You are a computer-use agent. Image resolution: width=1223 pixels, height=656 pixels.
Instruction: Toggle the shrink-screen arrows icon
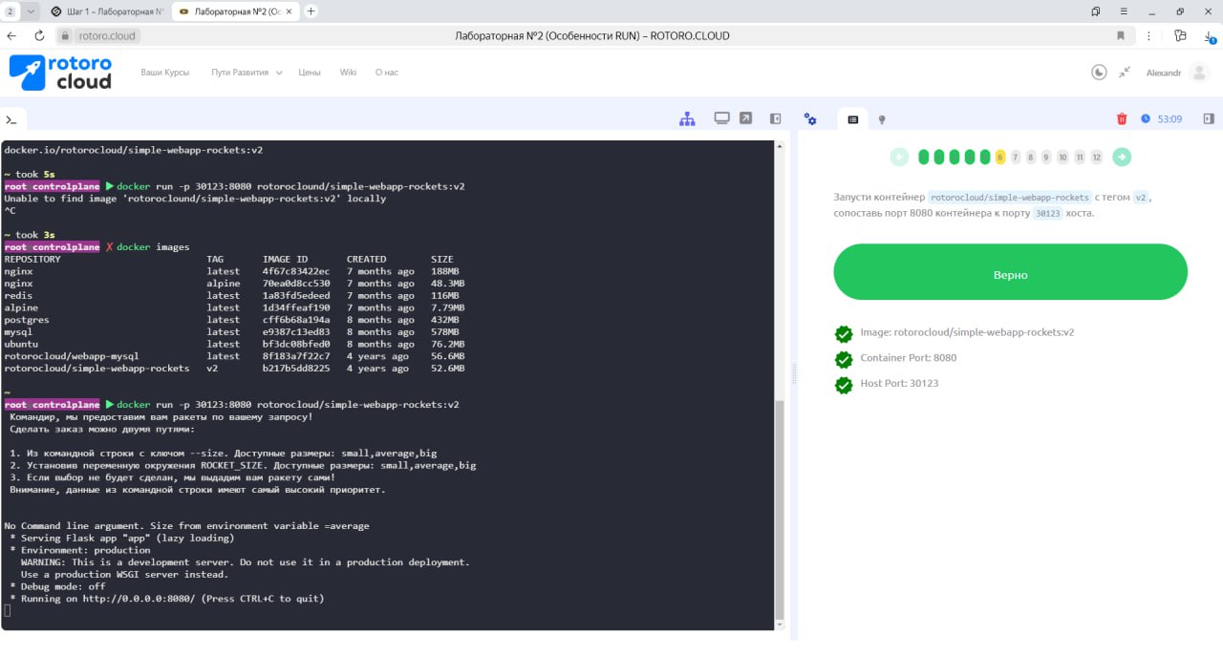[1125, 72]
